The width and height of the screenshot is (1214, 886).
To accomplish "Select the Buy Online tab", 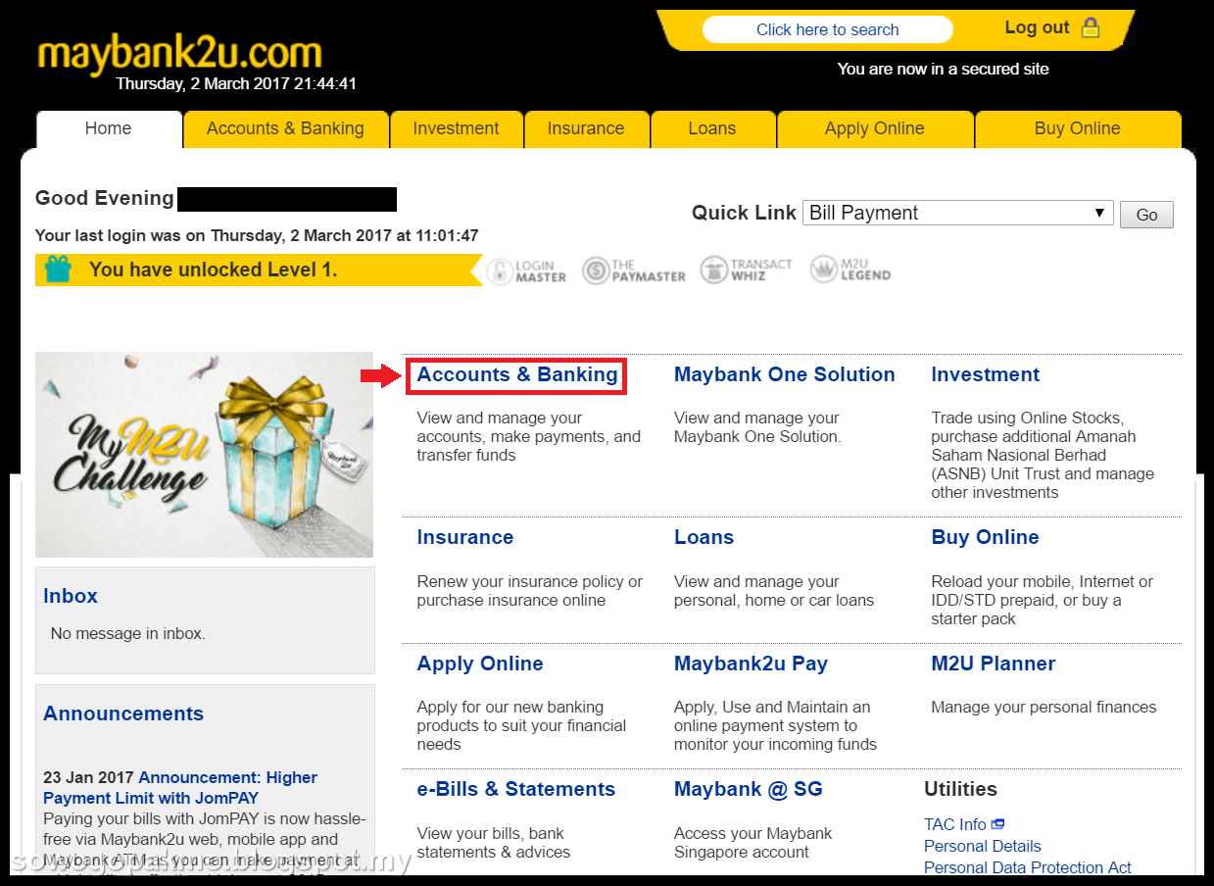I will click(x=1077, y=128).
